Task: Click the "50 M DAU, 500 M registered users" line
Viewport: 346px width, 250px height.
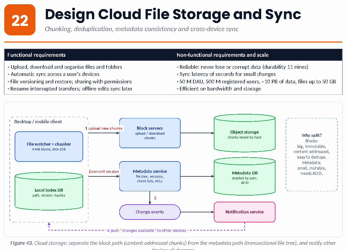Action: (x=256, y=81)
